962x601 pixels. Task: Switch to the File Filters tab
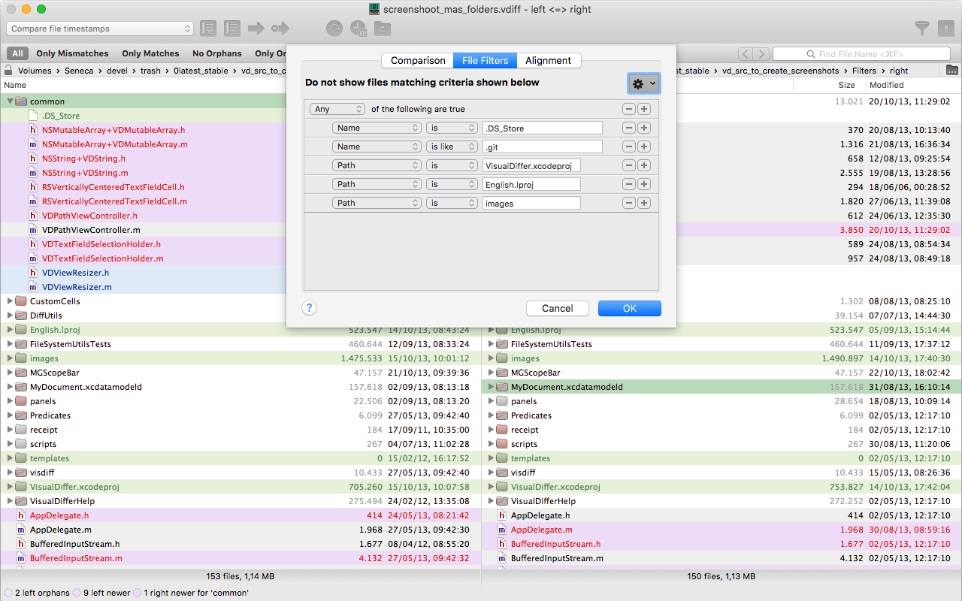pyautogui.click(x=485, y=60)
